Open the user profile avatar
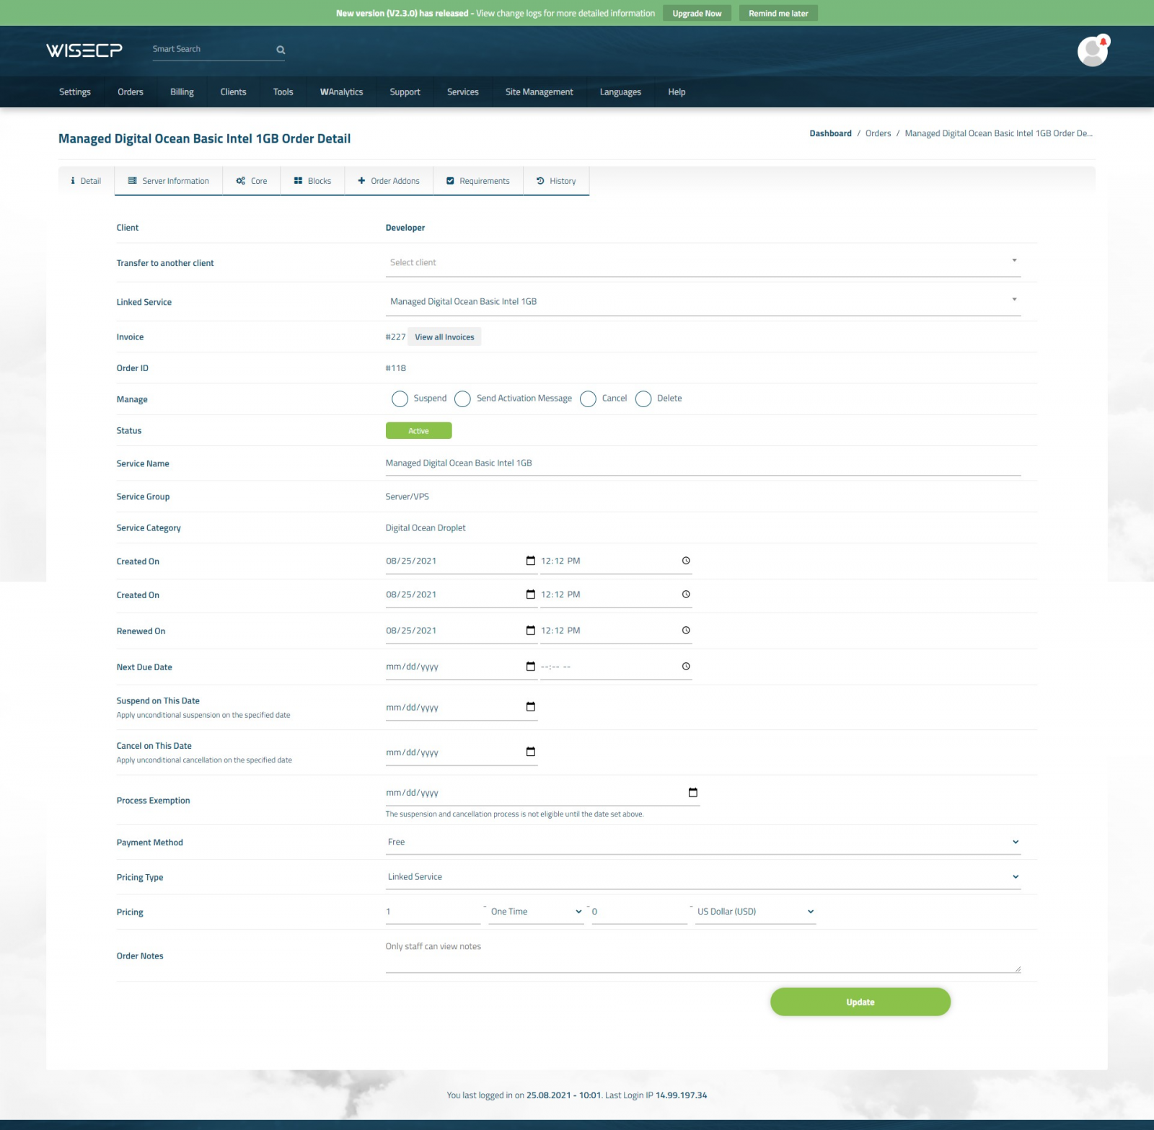1154x1130 pixels. [1093, 51]
